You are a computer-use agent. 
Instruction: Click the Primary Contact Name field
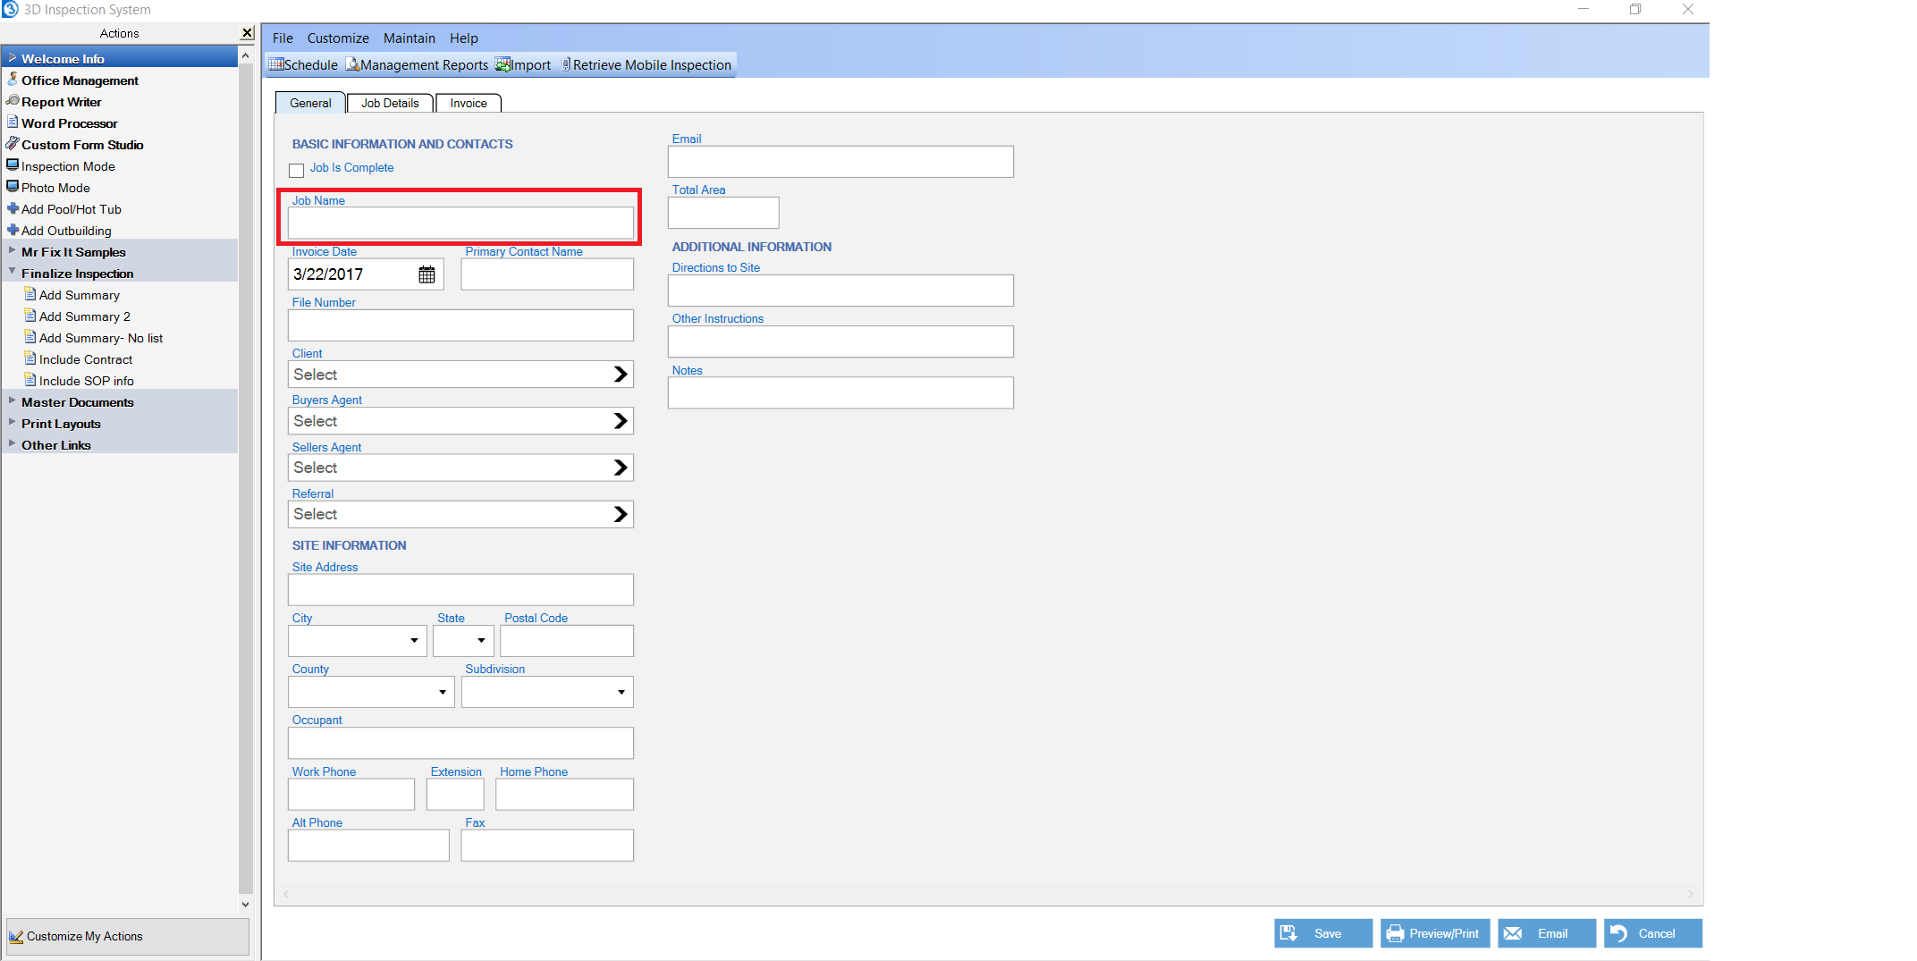click(547, 274)
